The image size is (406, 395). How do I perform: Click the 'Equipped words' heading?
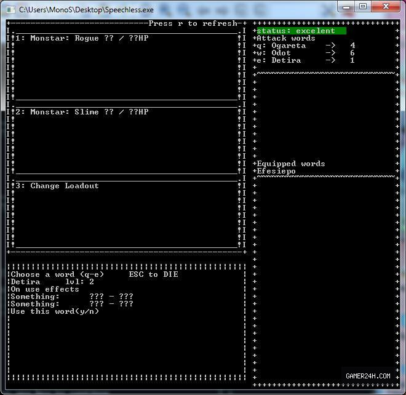tap(291, 164)
